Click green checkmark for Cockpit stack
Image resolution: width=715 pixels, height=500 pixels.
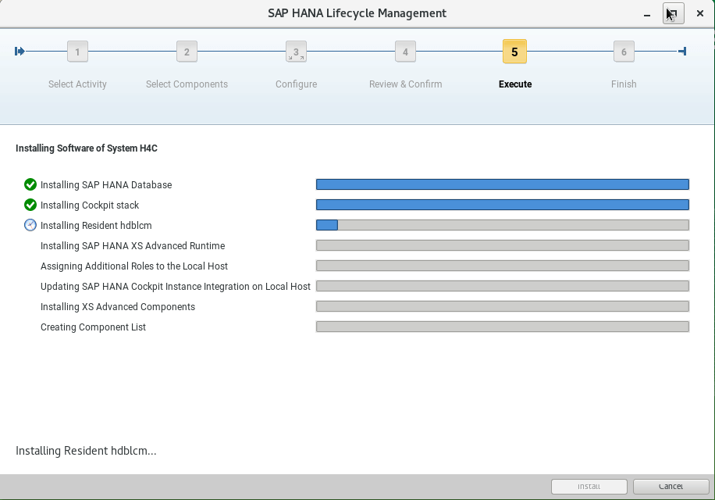[30, 205]
